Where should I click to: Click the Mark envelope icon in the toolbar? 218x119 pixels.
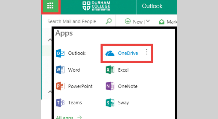162,21
